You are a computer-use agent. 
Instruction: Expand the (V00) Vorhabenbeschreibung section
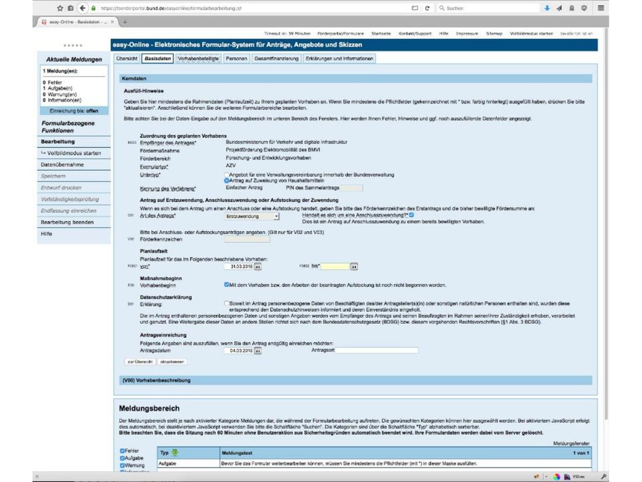tap(355, 380)
